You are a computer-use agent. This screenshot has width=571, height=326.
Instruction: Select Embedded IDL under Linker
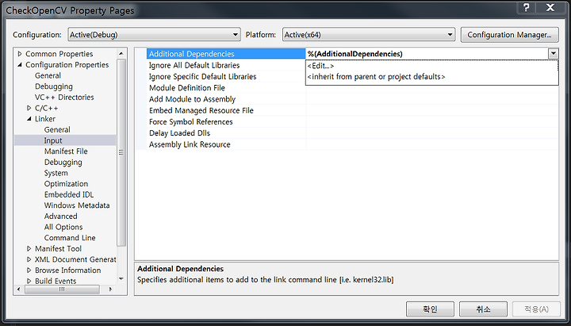pyautogui.click(x=69, y=194)
